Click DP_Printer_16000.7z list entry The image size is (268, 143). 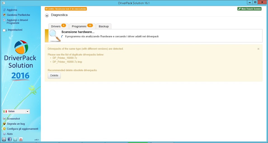click(x=65, y=58)
